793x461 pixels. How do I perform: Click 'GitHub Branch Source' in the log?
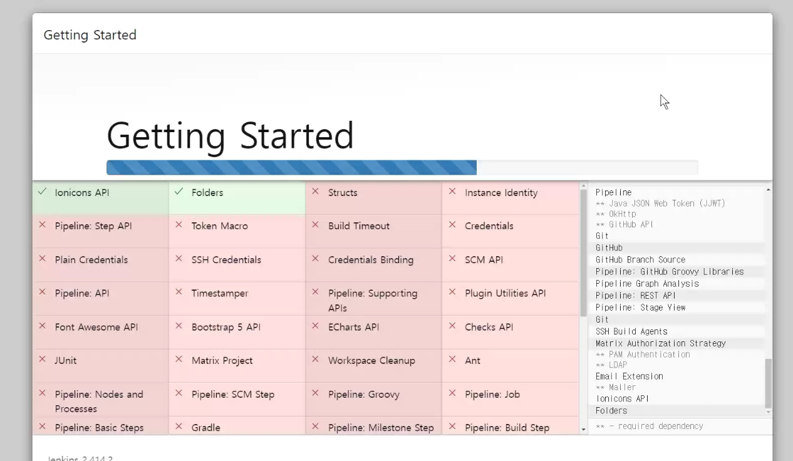[x=640, y=259]
